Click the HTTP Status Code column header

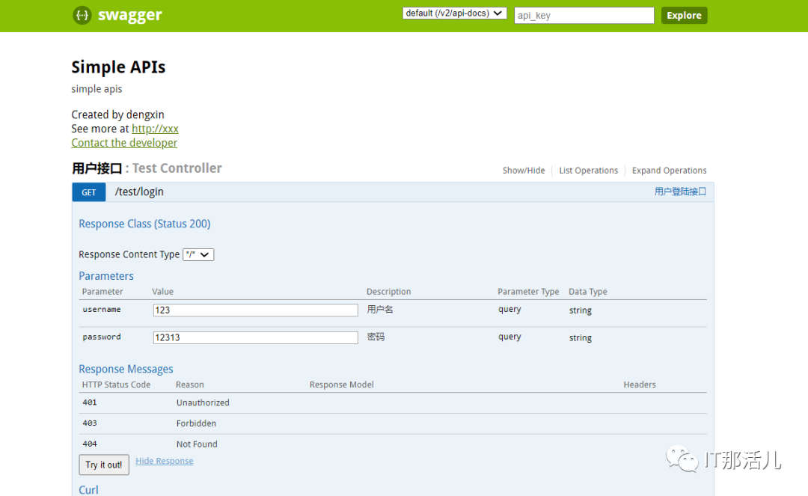click(x=117, y=385)
